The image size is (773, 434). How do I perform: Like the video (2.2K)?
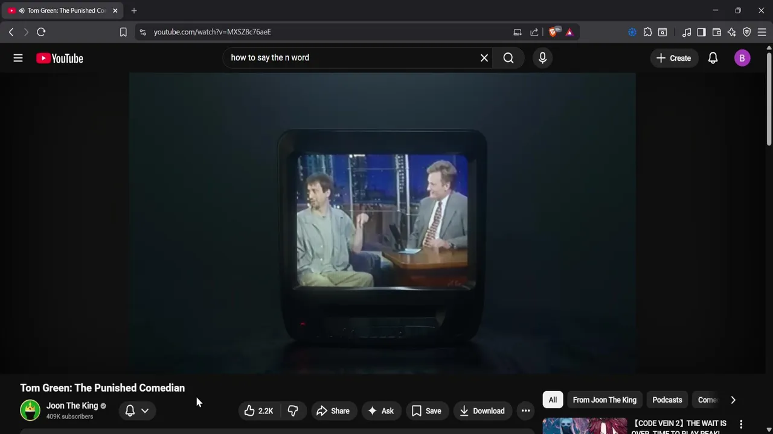258,411
